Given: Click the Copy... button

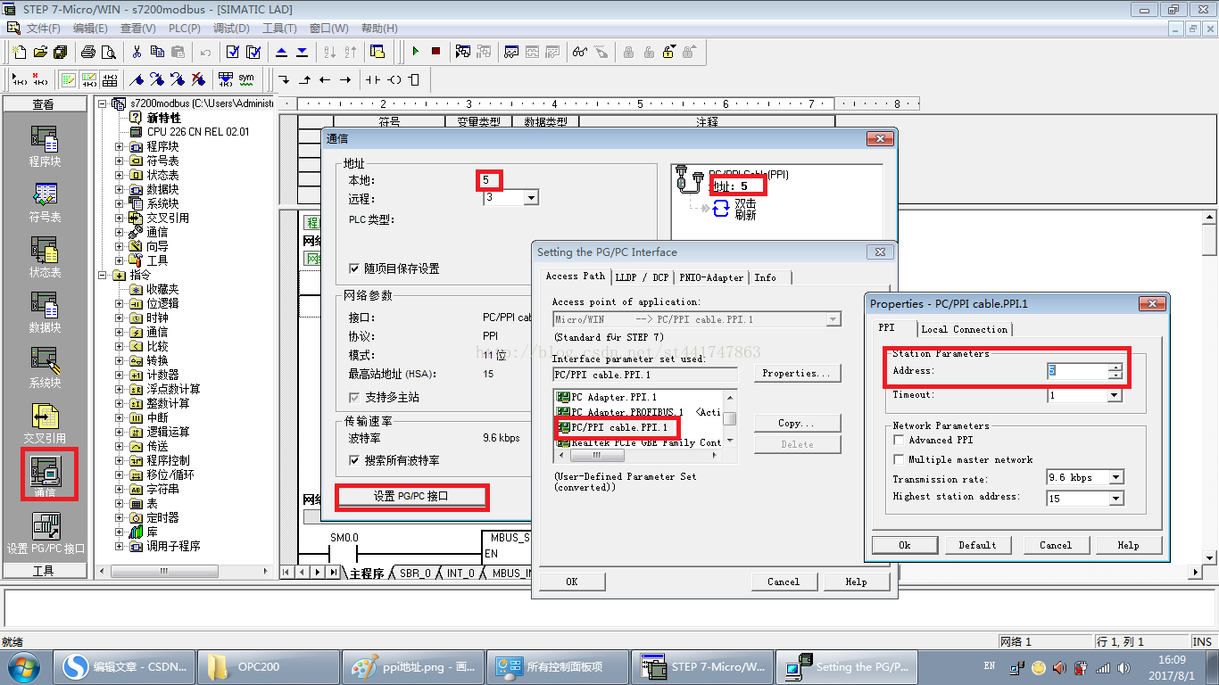Looking at the screenshot, I should point(797,423).
